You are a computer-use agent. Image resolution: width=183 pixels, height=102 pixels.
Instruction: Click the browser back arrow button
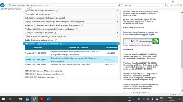coord(2,5)
